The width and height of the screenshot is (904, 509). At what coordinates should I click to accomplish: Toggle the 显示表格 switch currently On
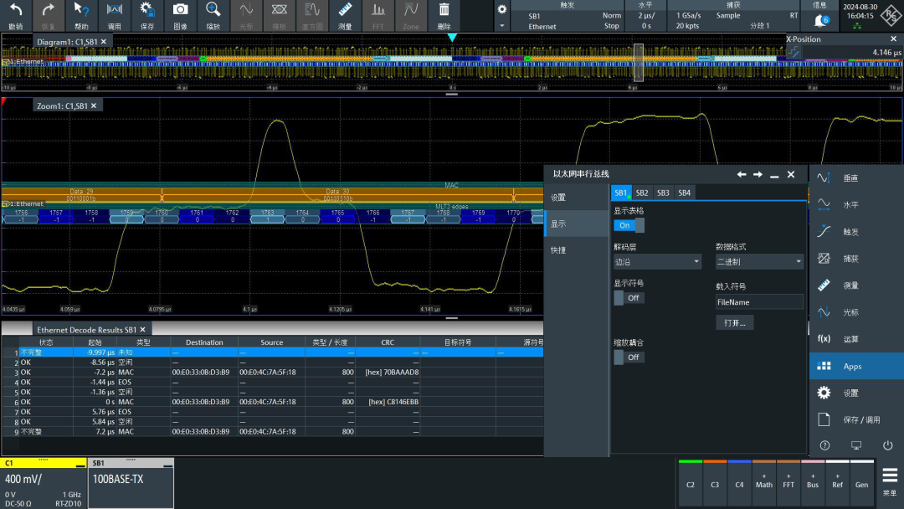629,225
